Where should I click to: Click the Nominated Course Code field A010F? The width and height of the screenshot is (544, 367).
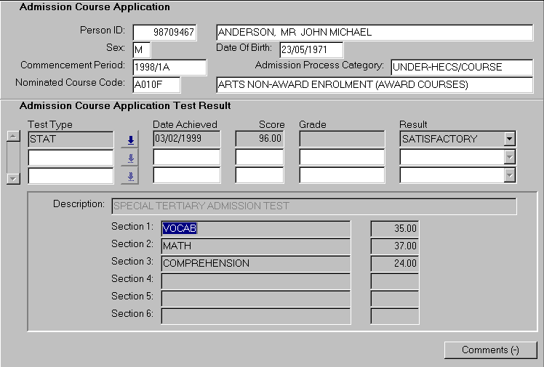156,85
